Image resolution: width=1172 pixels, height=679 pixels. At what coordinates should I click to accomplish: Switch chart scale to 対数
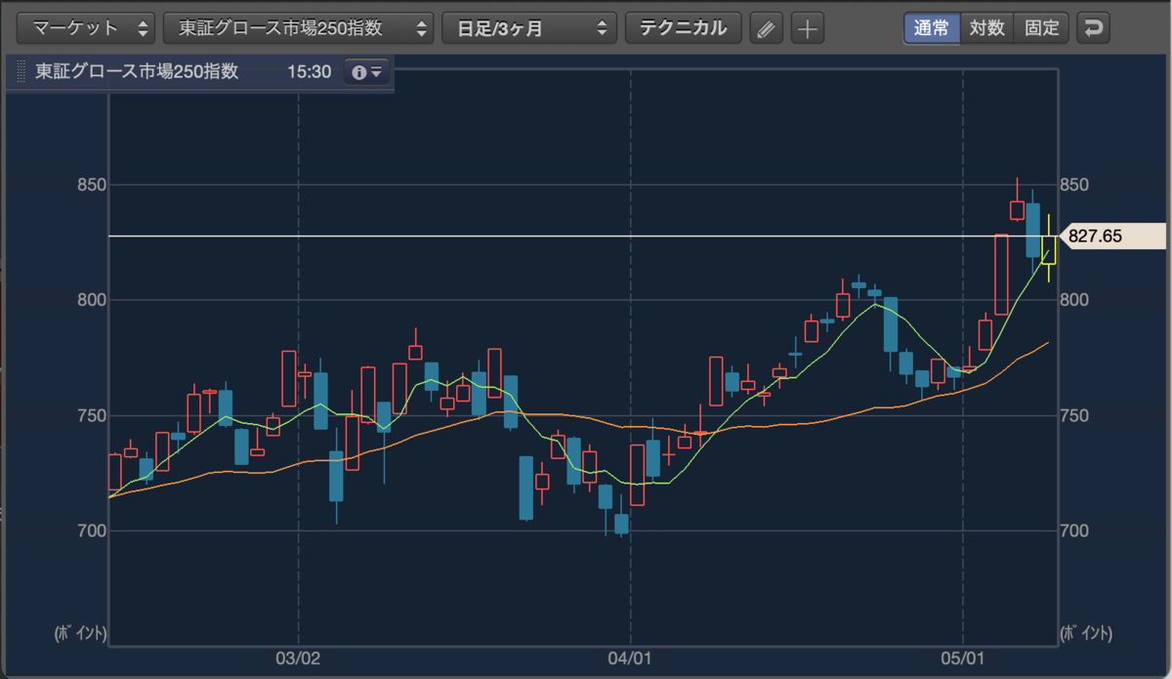[x=986, y=27]
